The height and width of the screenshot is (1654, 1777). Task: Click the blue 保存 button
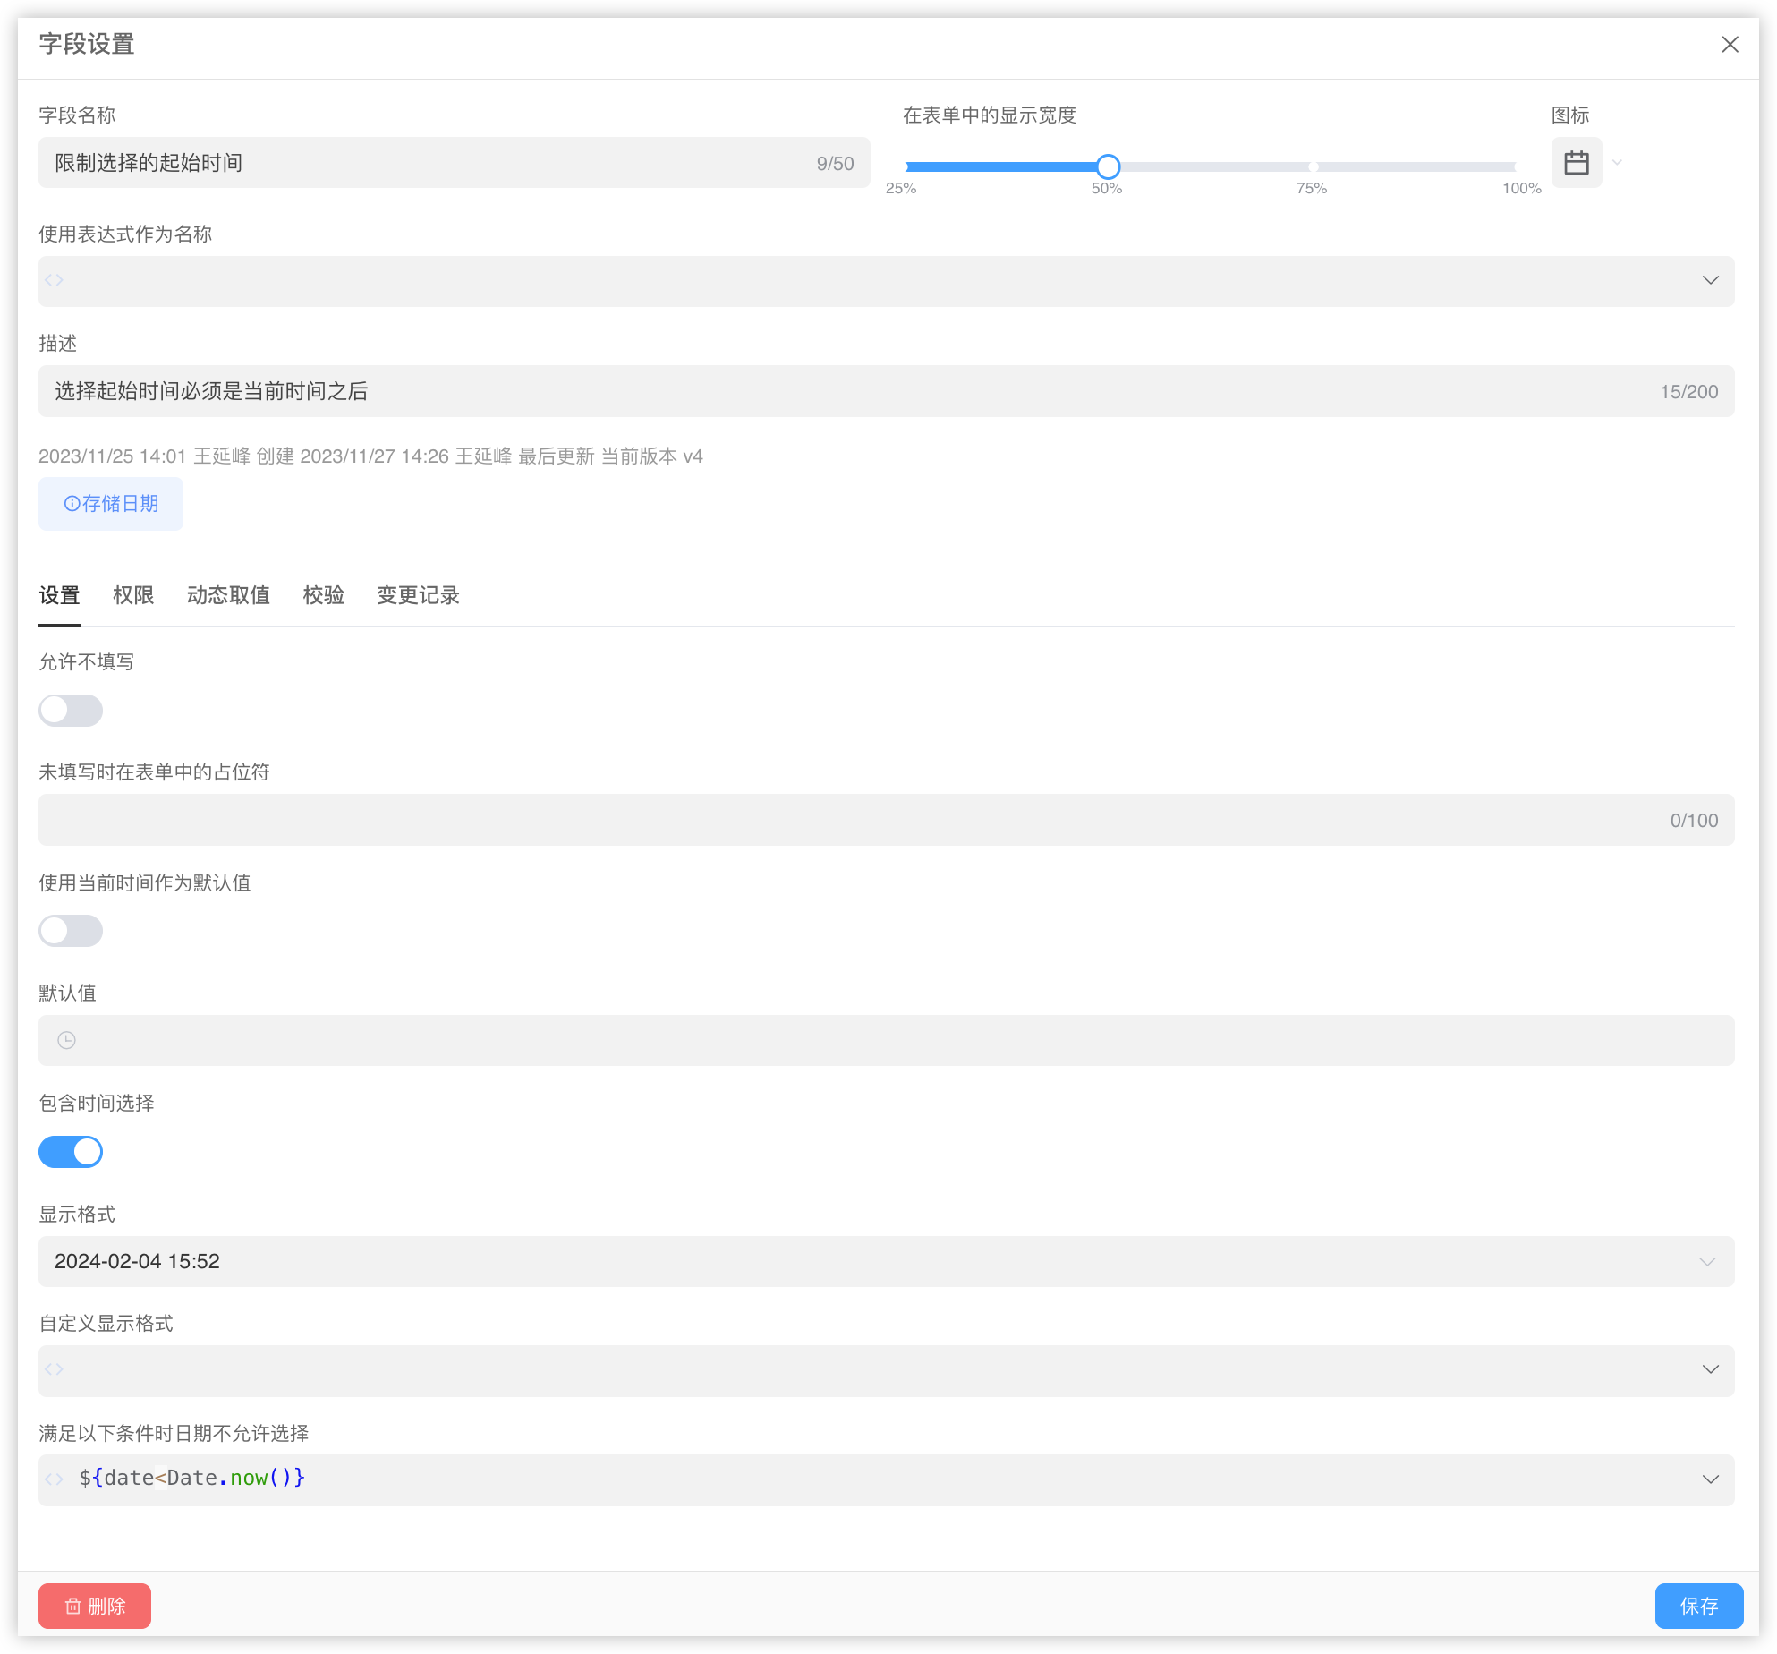click(x=1698, y=1606)
